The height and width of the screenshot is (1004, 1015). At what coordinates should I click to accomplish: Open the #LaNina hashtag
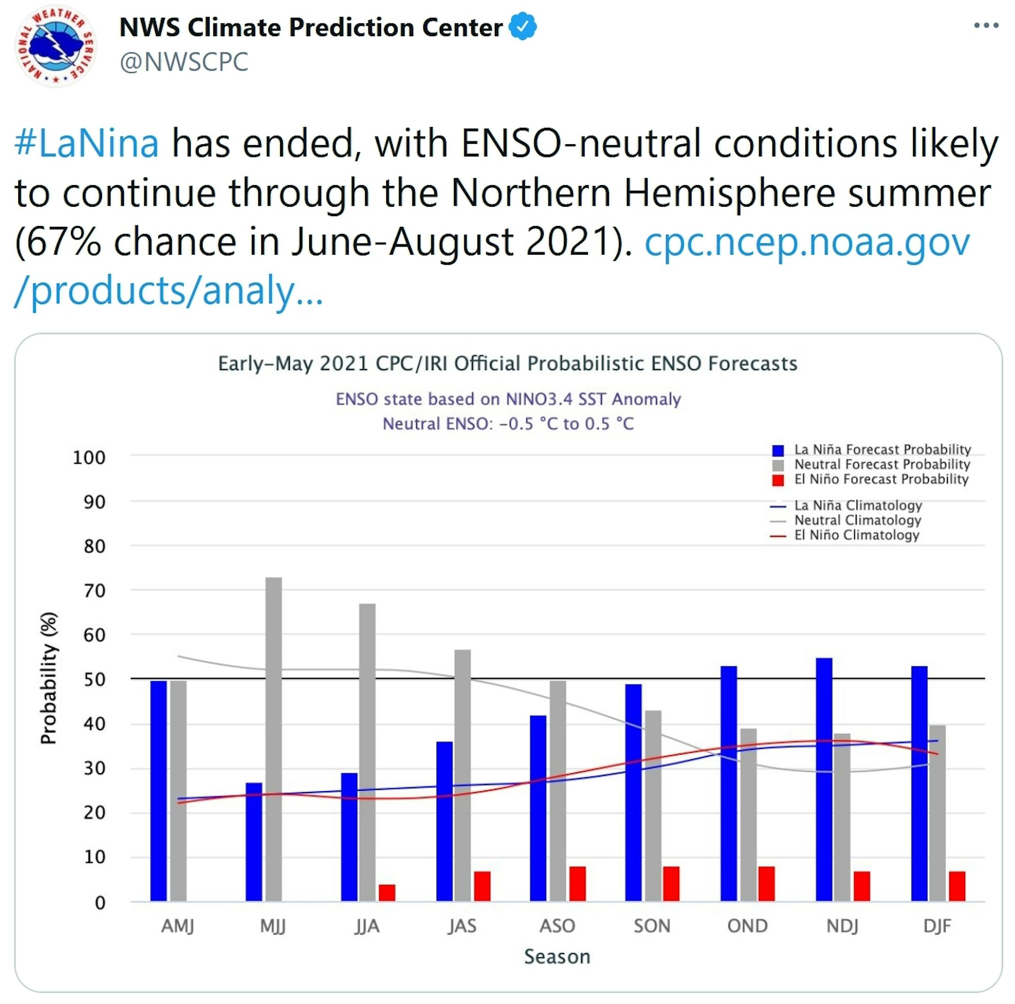pos(86,143)
